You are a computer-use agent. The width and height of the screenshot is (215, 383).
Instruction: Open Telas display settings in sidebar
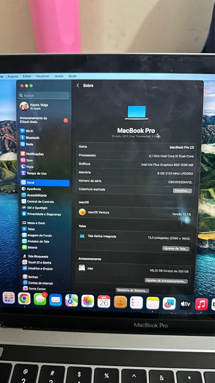[x=29, y=229]
